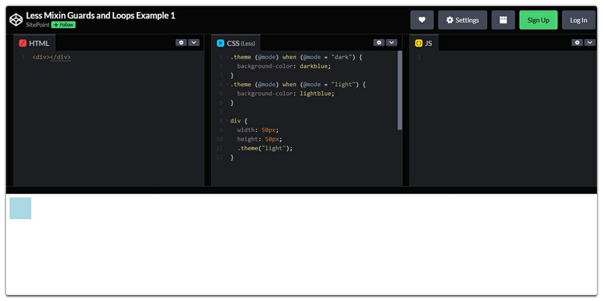
Task: Select the HTML editor tab
Action: pyautogui.click(x=34, y=43)
